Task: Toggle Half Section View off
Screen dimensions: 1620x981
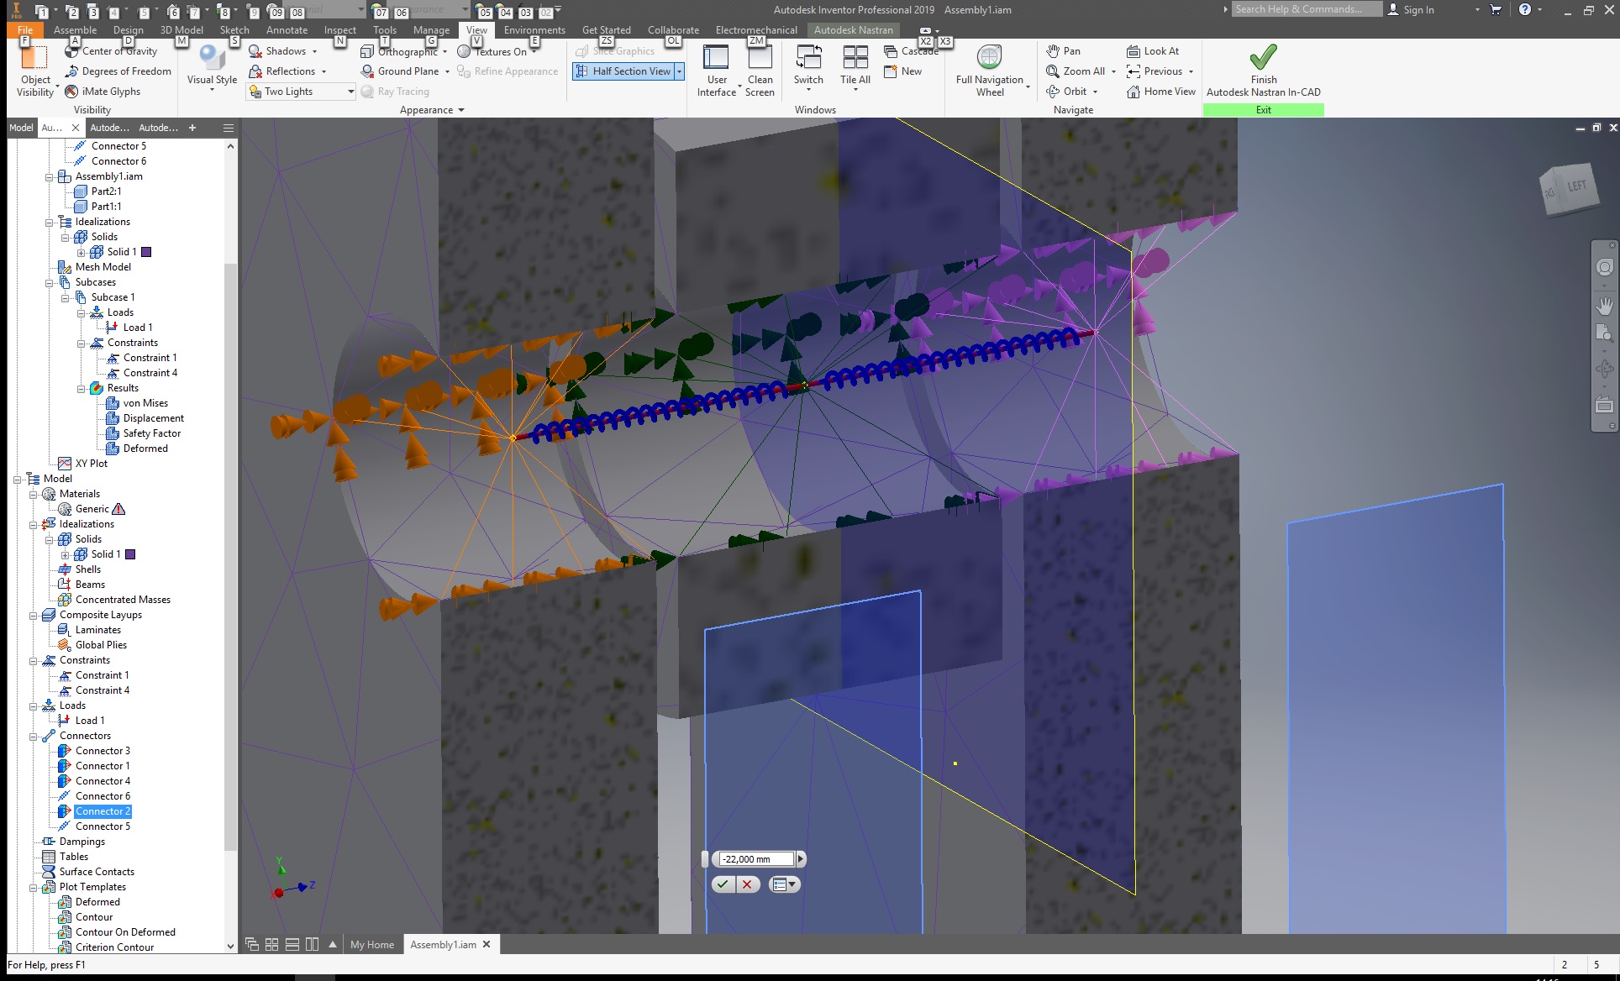Action: click(x=622, y=71)
